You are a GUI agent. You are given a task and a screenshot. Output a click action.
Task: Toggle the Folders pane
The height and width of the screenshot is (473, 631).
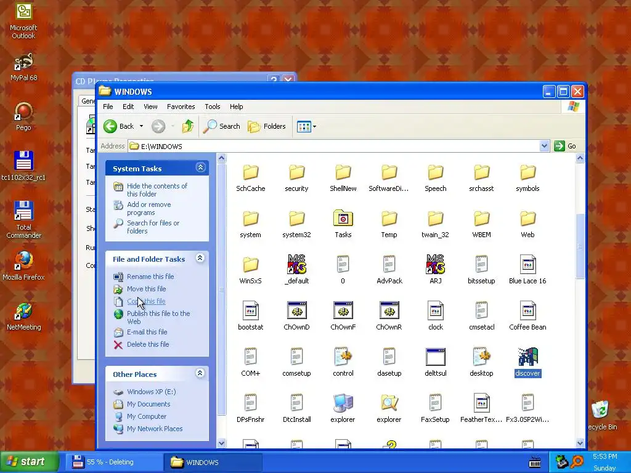(267, 126)
